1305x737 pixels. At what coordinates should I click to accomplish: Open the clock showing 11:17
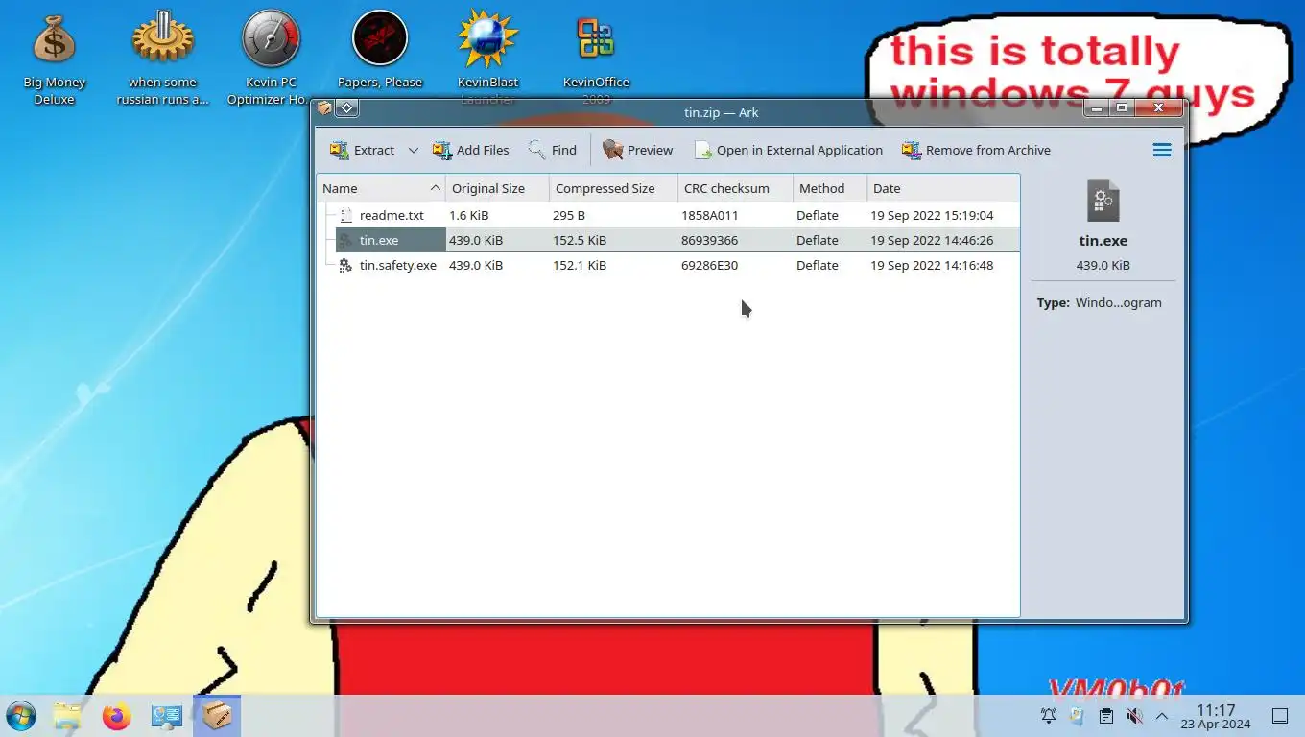[x=1216, y=716]
